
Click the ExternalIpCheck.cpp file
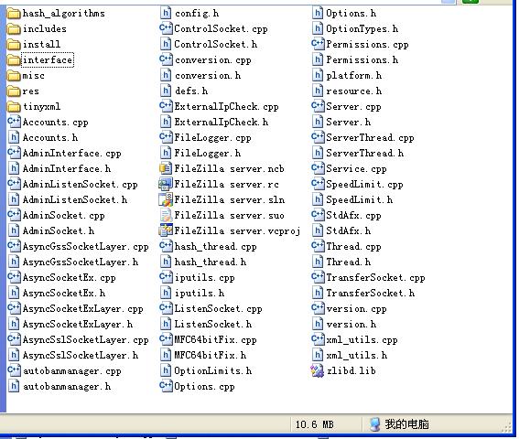coord(219,106)
